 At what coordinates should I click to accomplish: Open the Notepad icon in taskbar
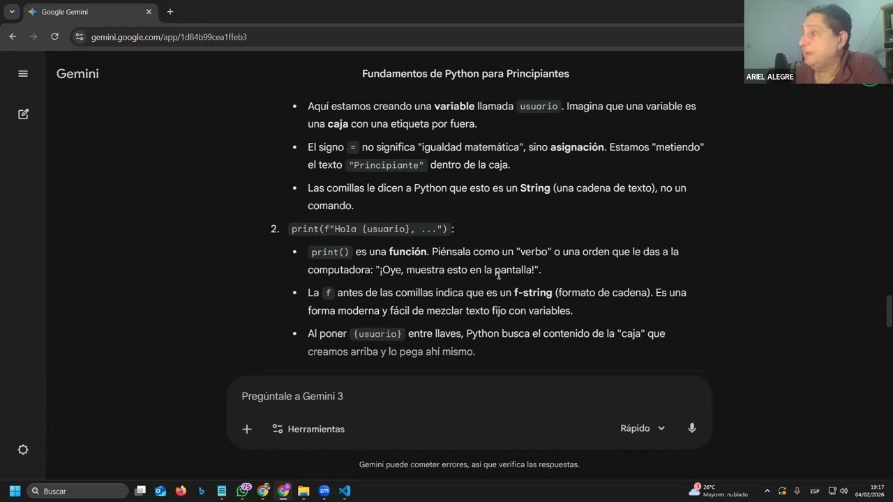[222, 491]
